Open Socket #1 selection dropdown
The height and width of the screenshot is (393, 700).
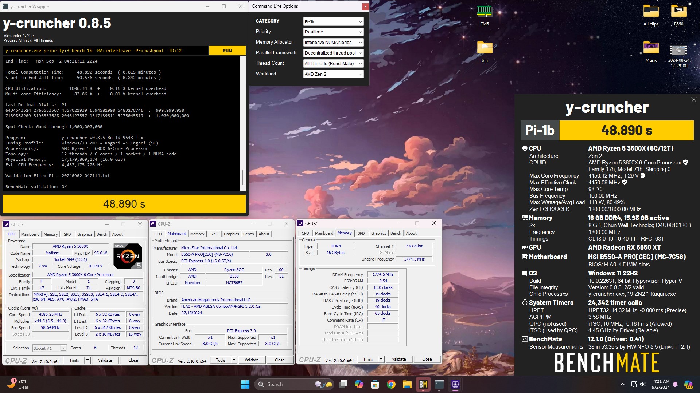49,348
